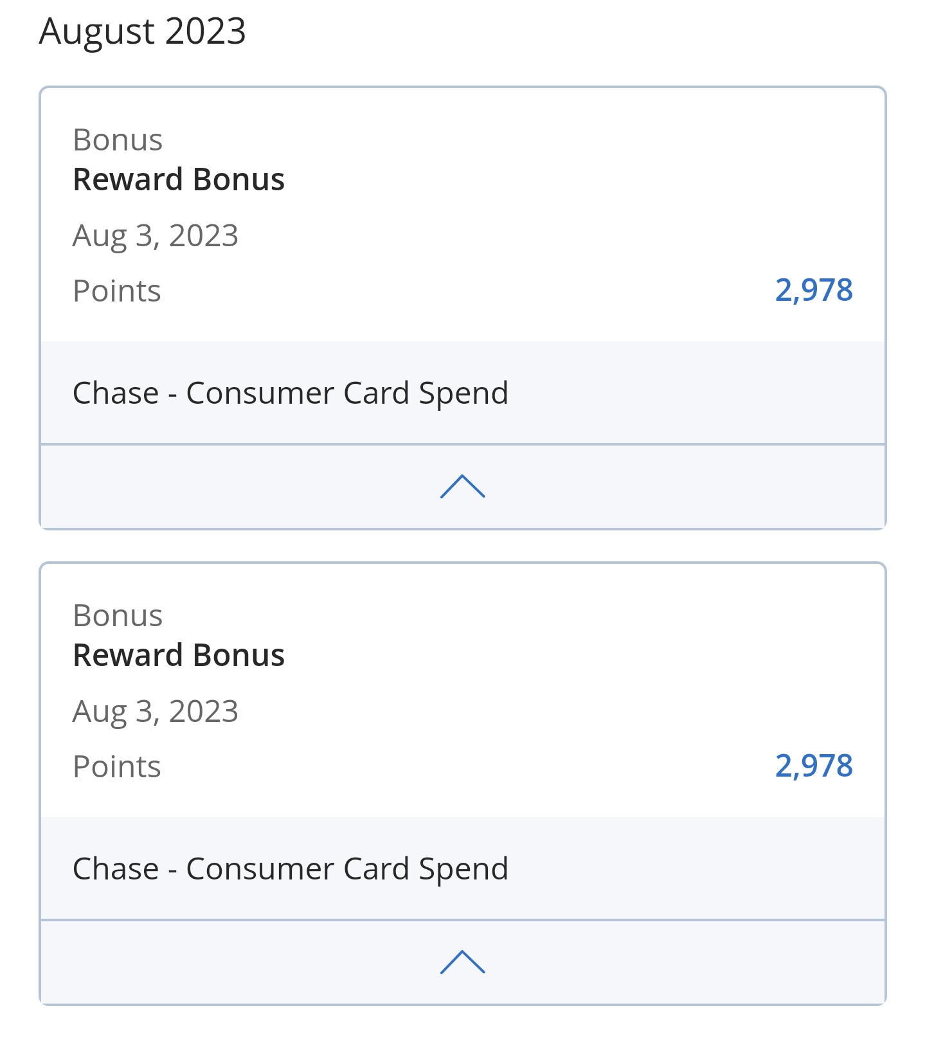Select the second card's Reward Bonus title
Viewport: 925px width, 1037px height.
(x=179, y=655)
